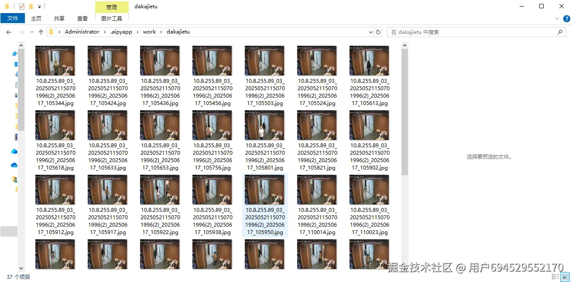
Task: Click file name ending 17_105938.jpg
Action: [212, 221]
